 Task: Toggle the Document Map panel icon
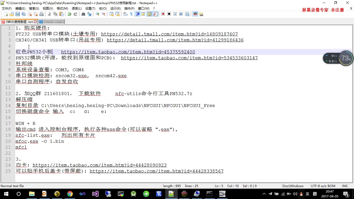tap(150, 14)
